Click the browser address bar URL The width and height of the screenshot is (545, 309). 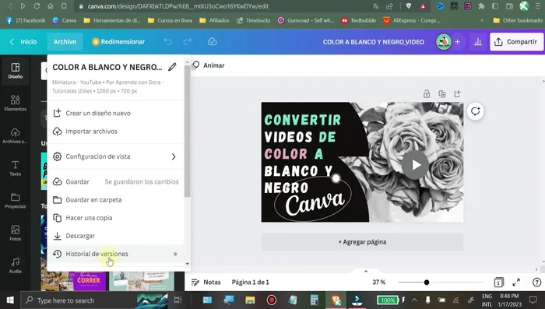point(178,6)
